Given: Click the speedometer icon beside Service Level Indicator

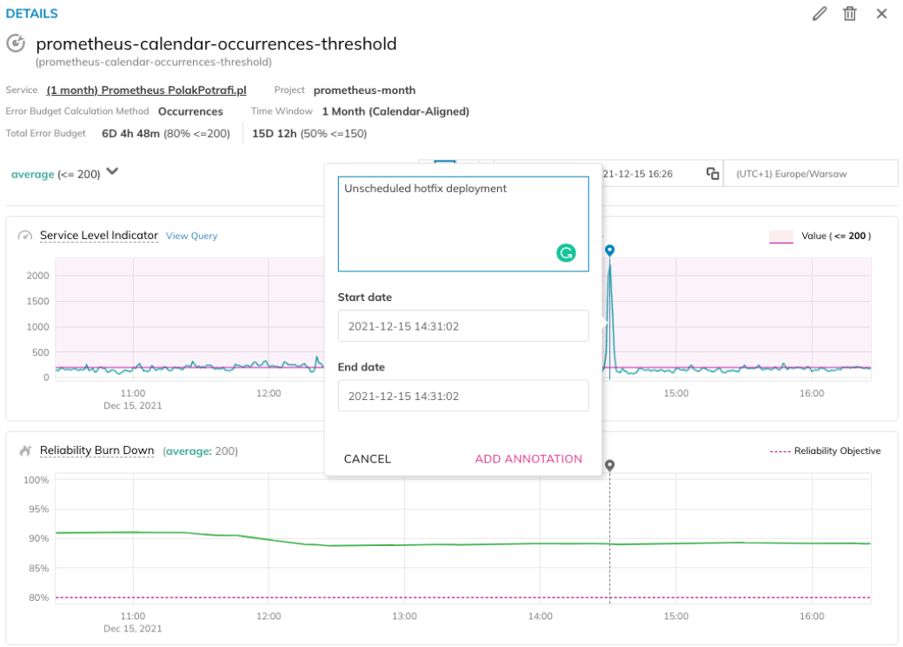Looking at the screenshot, I should (x=24, y=236).
